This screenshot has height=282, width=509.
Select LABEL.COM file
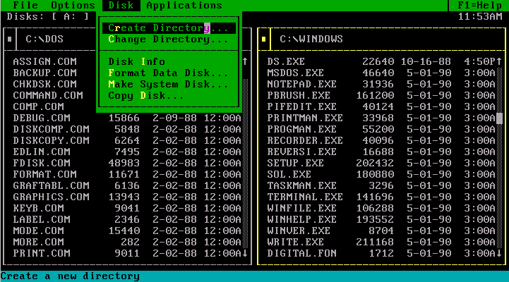[128, 219]
